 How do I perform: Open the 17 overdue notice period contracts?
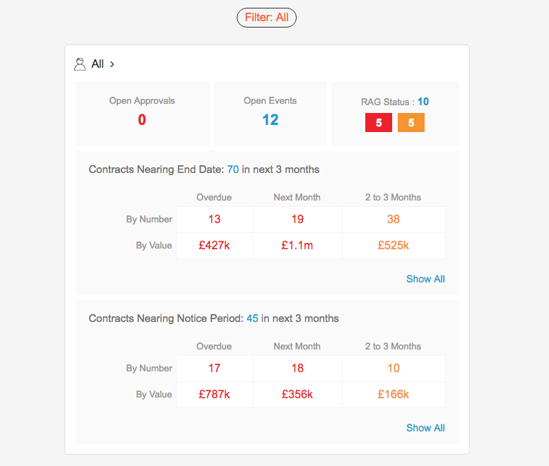point(215,369)
